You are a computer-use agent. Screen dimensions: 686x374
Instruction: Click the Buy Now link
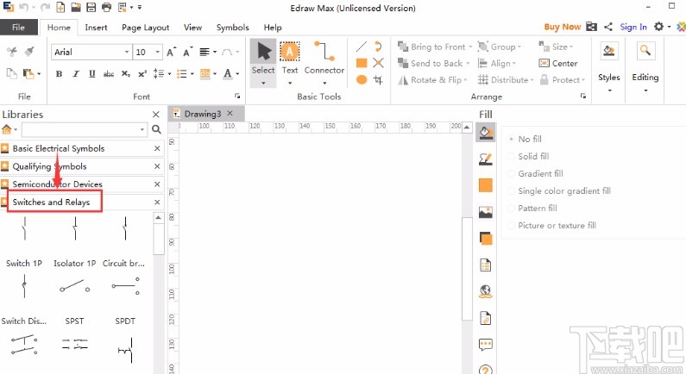click(563, 27)
